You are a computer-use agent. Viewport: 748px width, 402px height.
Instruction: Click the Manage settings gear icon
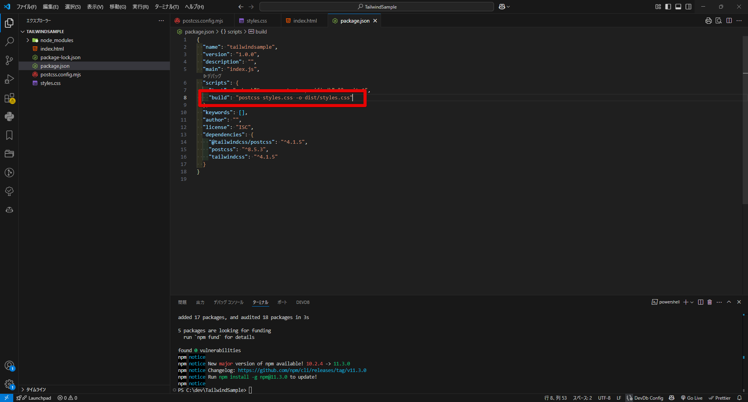point(9,384)
